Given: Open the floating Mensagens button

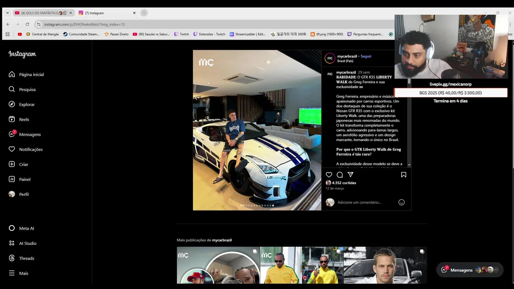Looking at the screenshot, I should [470, 270].
